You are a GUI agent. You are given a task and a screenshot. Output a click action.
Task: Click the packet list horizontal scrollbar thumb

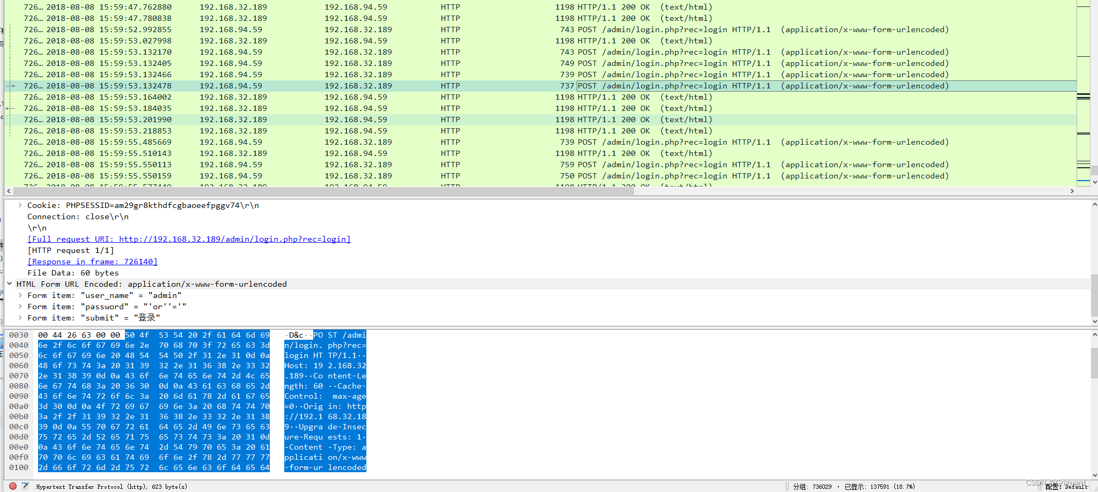pyautogui.click(x=324, y=191)
